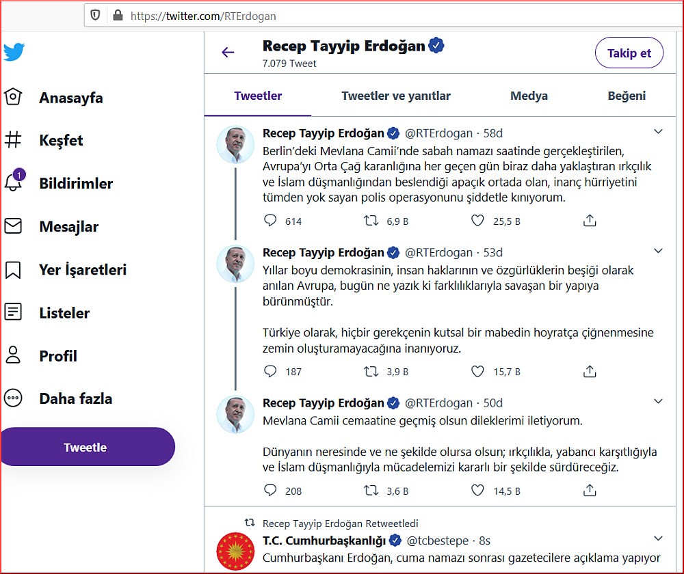
Task: Like the tweet with 25,5 B likes
Action: coord(477,221)
